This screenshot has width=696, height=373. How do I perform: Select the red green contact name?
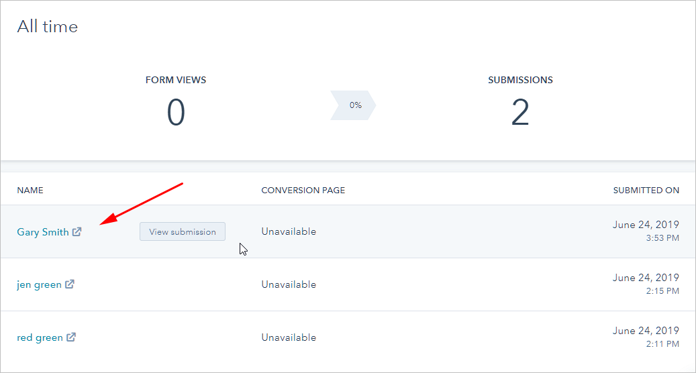(x=40, y=337)
